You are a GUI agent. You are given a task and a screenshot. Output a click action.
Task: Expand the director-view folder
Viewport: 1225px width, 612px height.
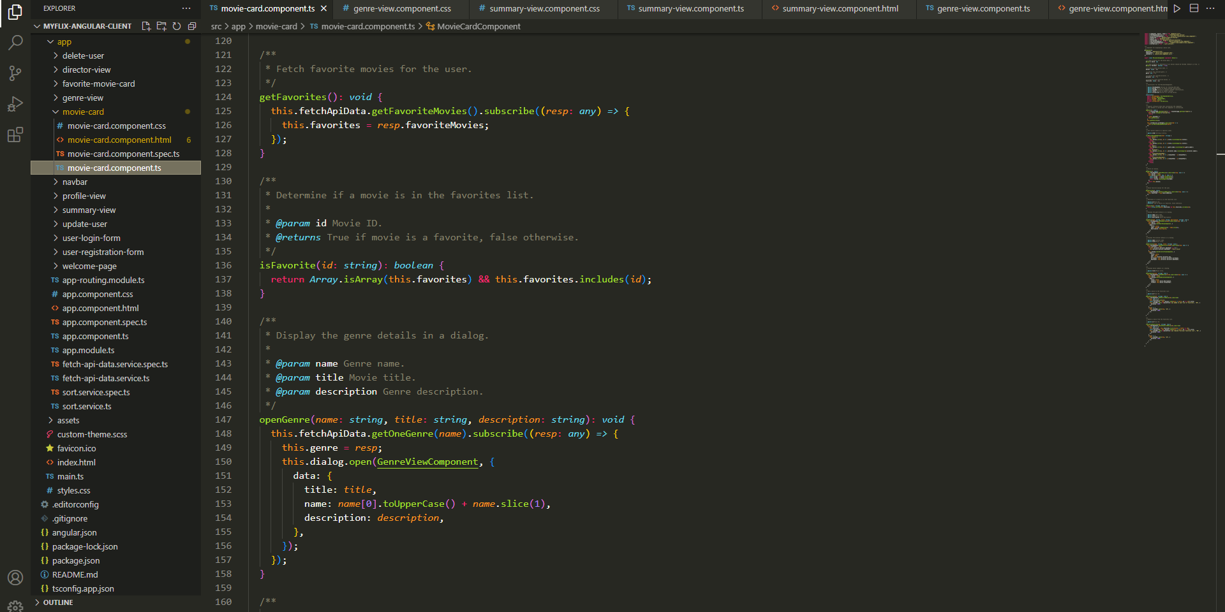coord(115,69)
